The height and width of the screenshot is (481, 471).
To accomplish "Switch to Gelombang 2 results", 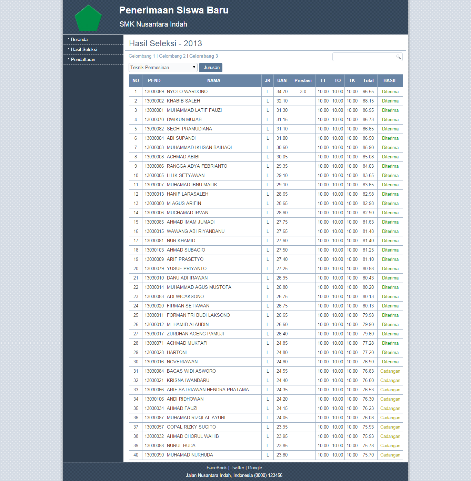I will (172, 56).
